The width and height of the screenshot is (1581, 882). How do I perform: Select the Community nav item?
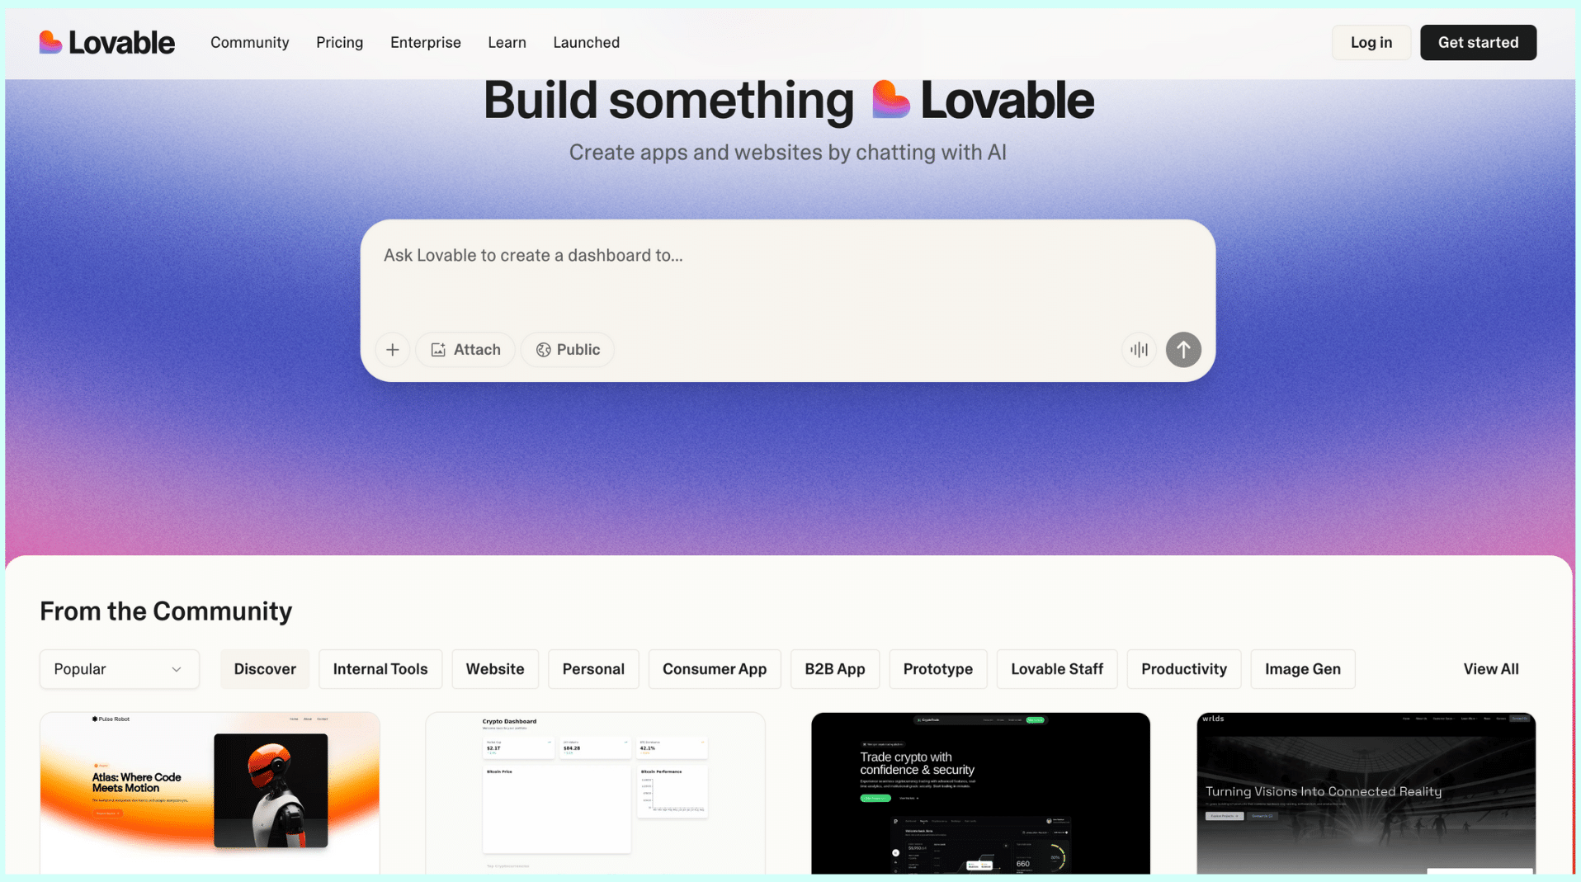pos(249,42)
